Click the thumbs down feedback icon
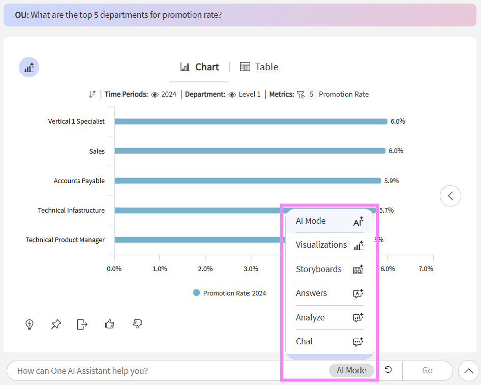The image size is (481, 385). click(137, 324)
